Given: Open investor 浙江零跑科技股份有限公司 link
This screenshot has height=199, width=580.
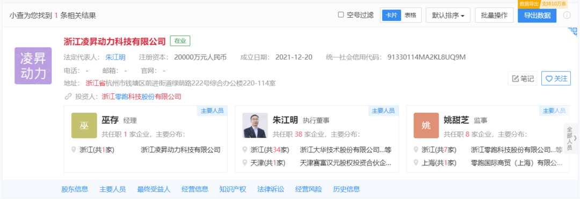Looking at the screenshot, I should point(141,97).
